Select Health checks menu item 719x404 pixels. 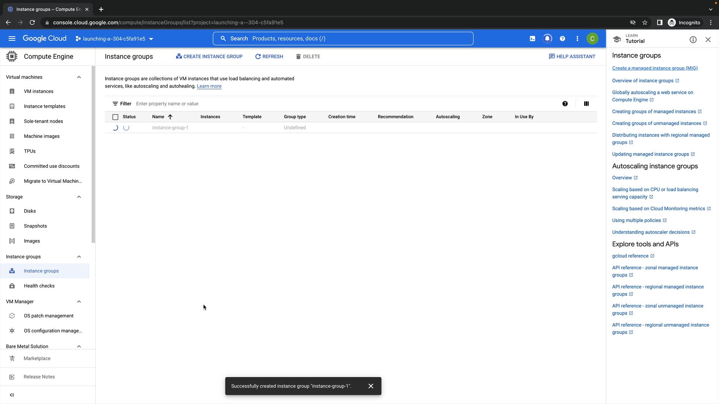point(39,286)
